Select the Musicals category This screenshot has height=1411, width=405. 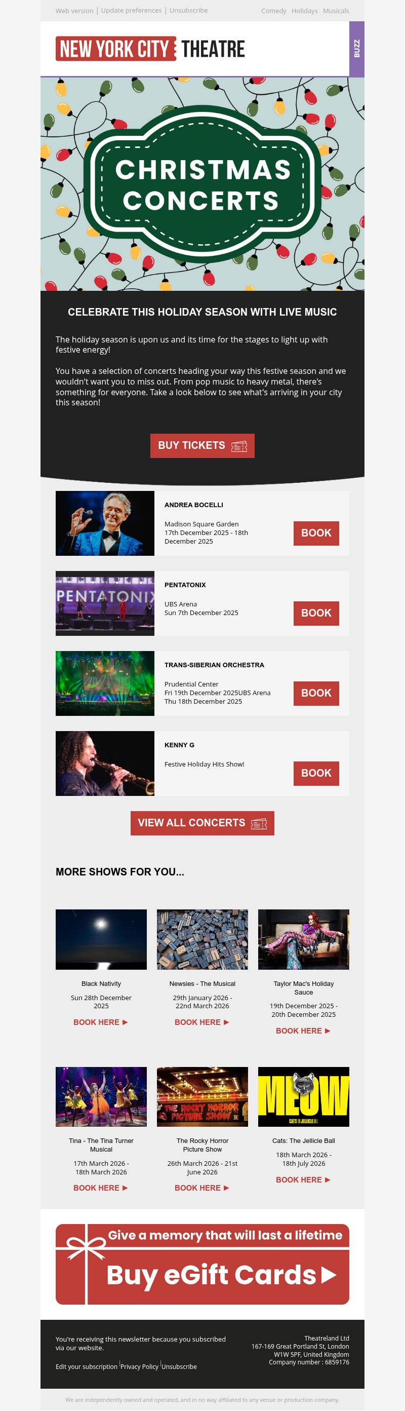337,11
